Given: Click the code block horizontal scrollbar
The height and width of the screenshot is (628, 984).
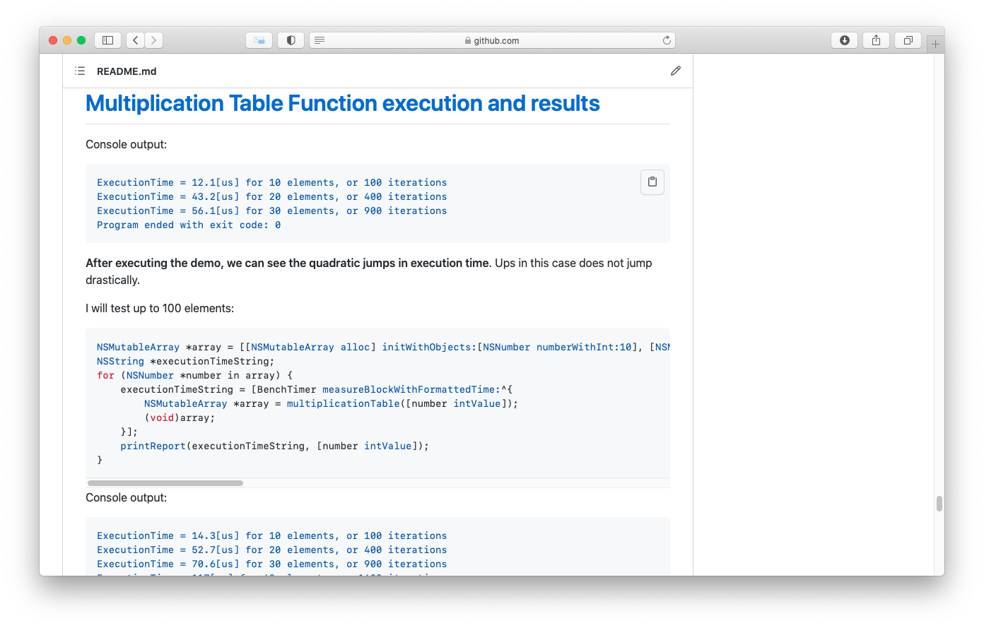Looking at the screenshot, I should click(x=164, y=482).
